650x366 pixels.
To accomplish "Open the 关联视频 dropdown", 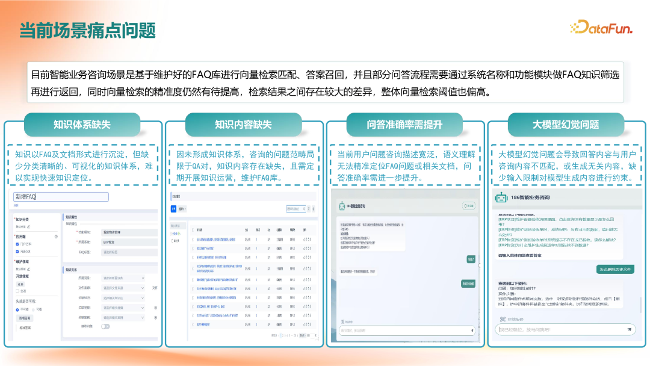I will point(123,308).
